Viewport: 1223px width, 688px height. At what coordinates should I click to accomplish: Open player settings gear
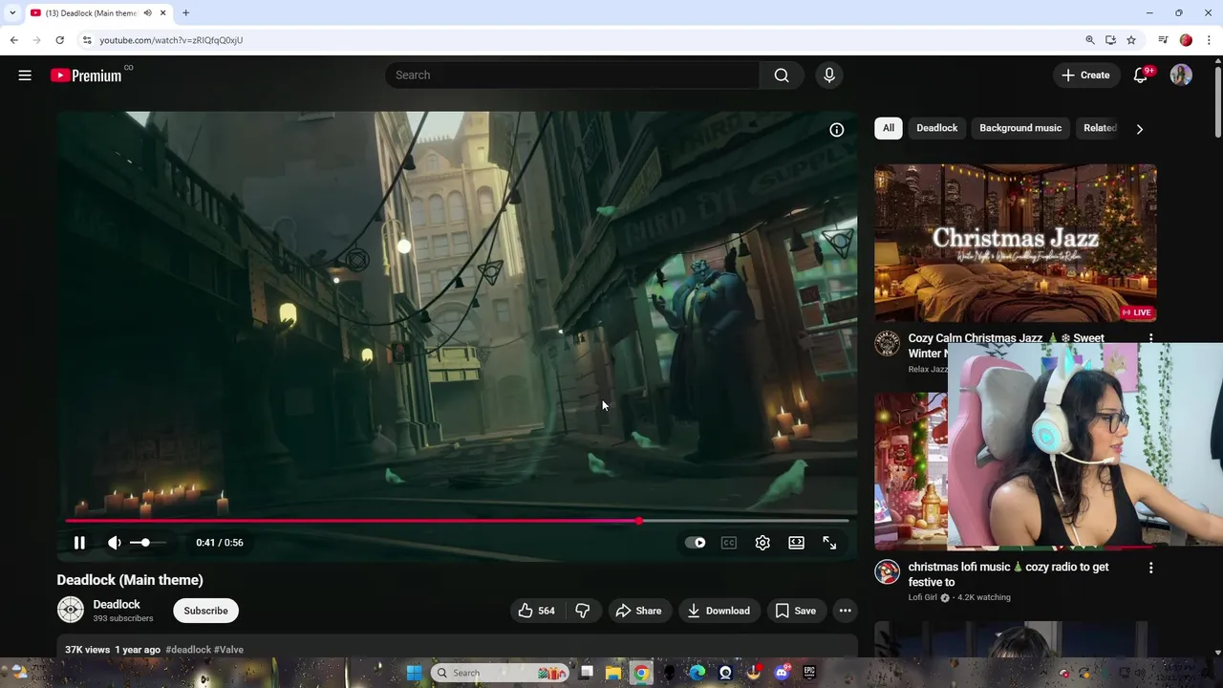pos(762,543)
